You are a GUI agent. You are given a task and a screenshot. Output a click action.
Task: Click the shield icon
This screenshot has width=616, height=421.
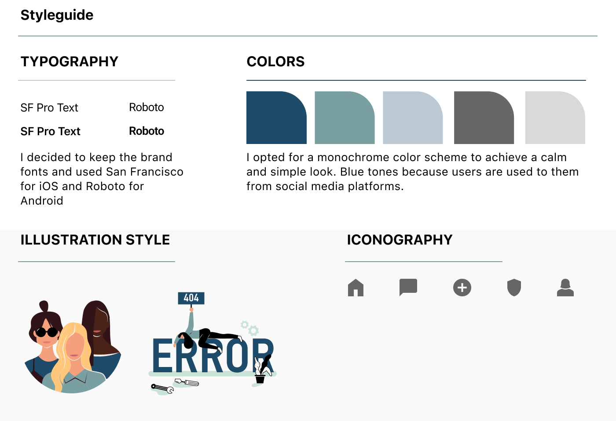514,288
